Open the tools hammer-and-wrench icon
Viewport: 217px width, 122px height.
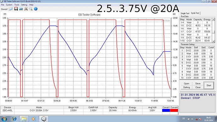pos(26,9)
